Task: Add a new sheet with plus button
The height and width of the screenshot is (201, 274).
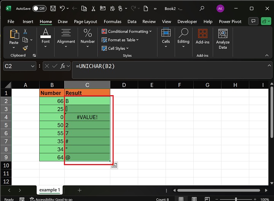Action: [80, 190]
